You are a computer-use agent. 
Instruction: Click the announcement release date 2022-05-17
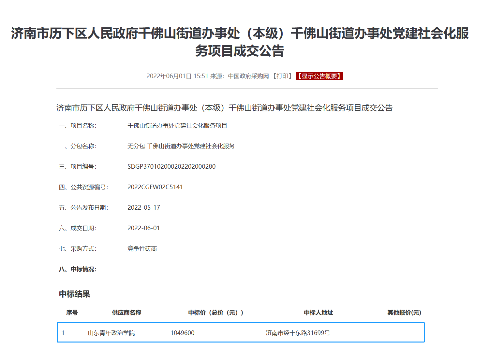point(144,208)
